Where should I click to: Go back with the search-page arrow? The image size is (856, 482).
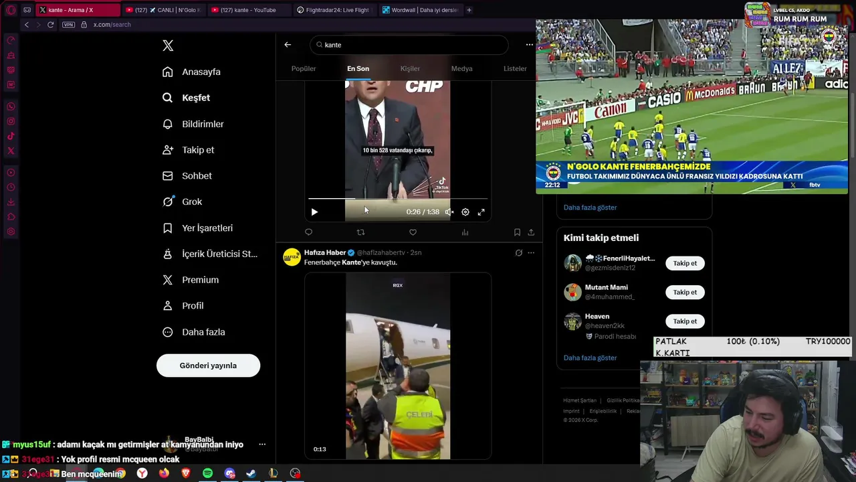tap(288, 45)
